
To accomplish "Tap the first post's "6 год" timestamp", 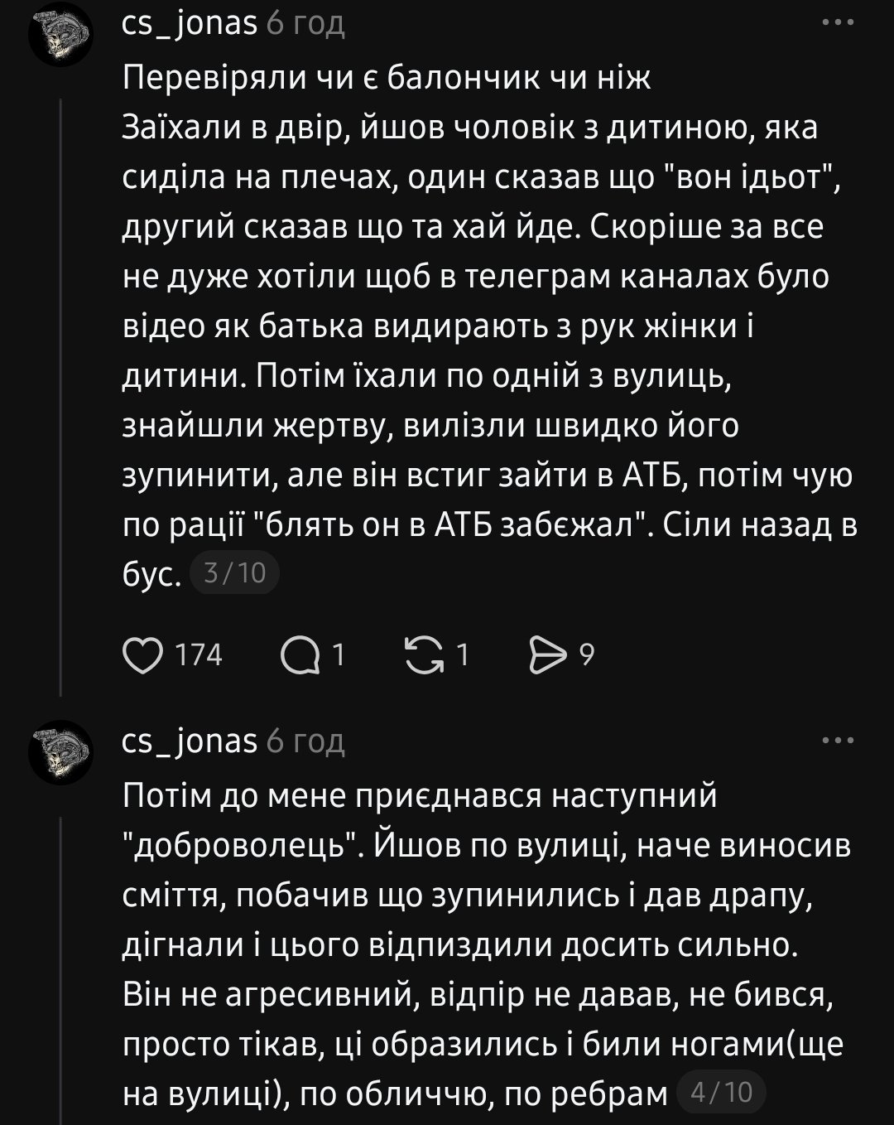I will point(305,23).
